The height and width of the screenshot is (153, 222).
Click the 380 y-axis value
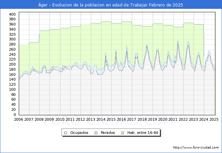pos(12,19)
